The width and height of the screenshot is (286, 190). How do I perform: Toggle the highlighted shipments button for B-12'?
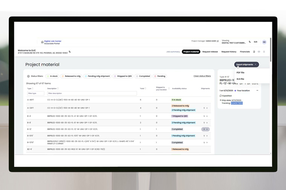205,129
